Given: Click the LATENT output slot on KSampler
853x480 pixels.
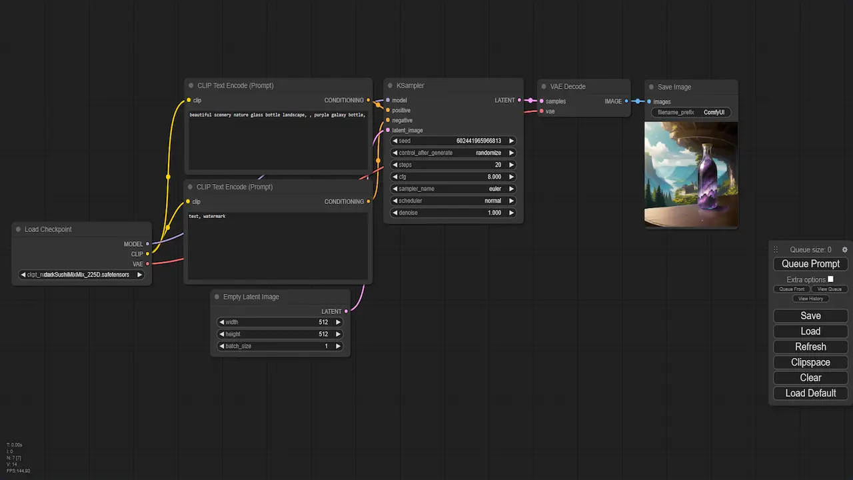Looking at the screenshot, I should (519, 100).
